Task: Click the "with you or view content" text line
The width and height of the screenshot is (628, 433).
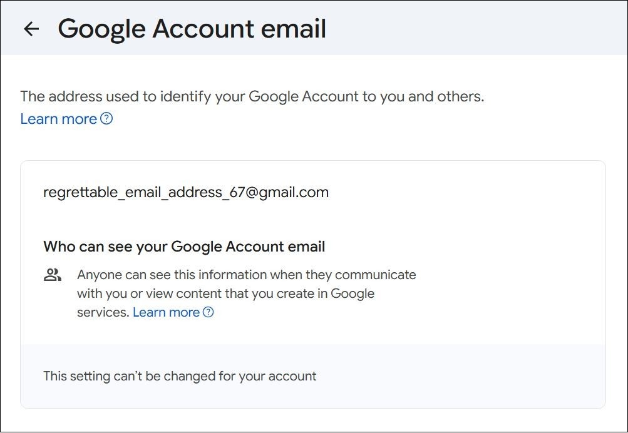Action: tap(225, 293)
